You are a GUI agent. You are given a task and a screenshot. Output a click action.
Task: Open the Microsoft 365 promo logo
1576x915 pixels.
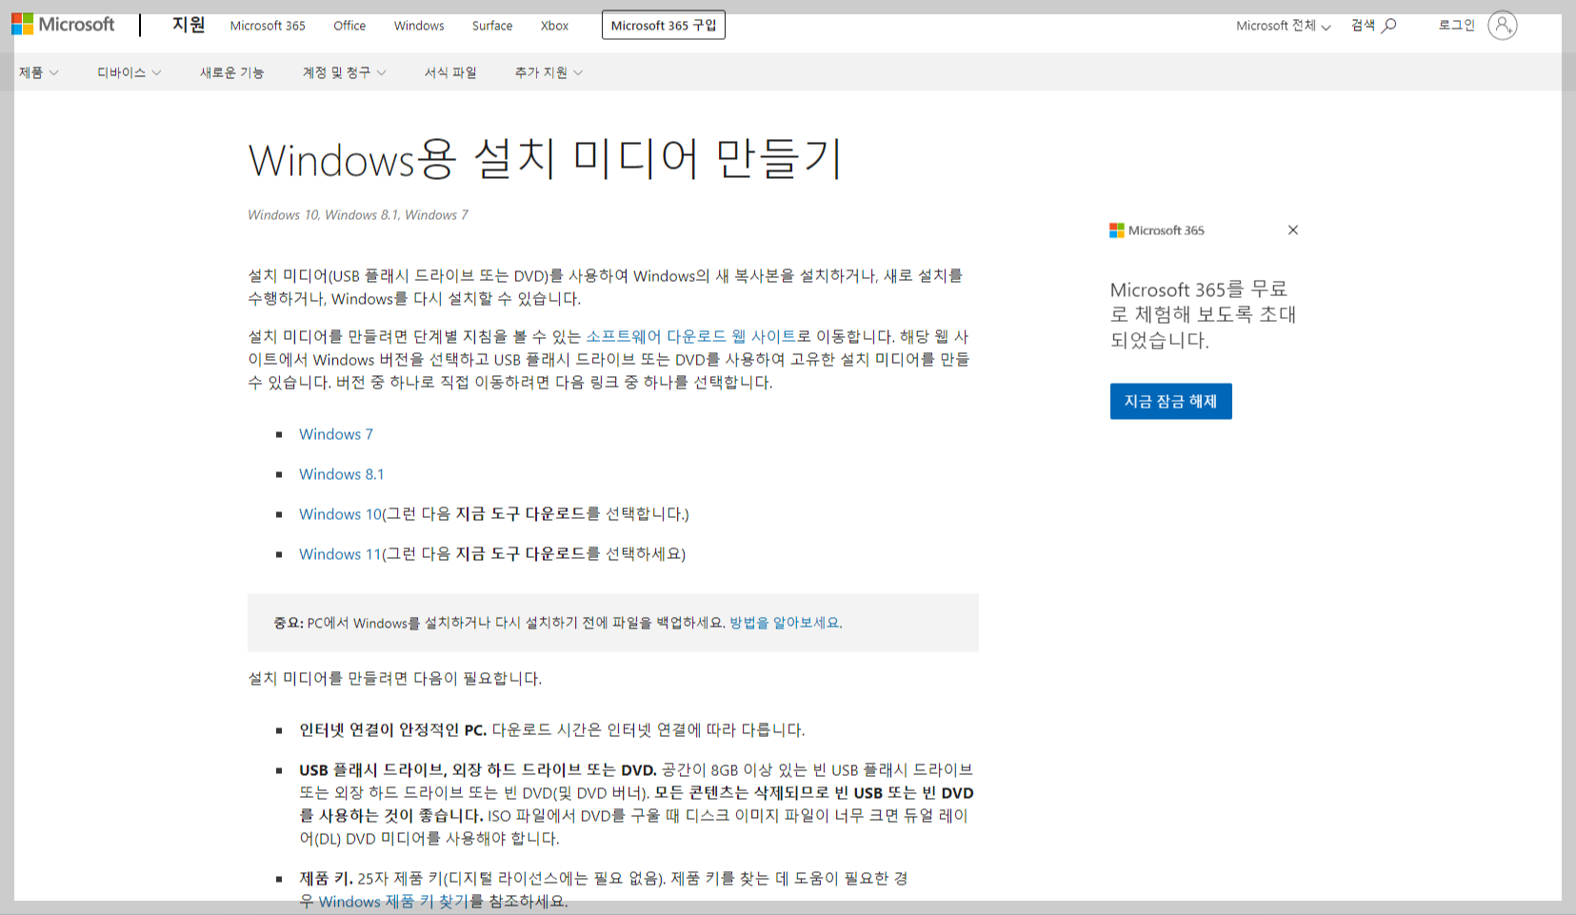(1157, 230)
